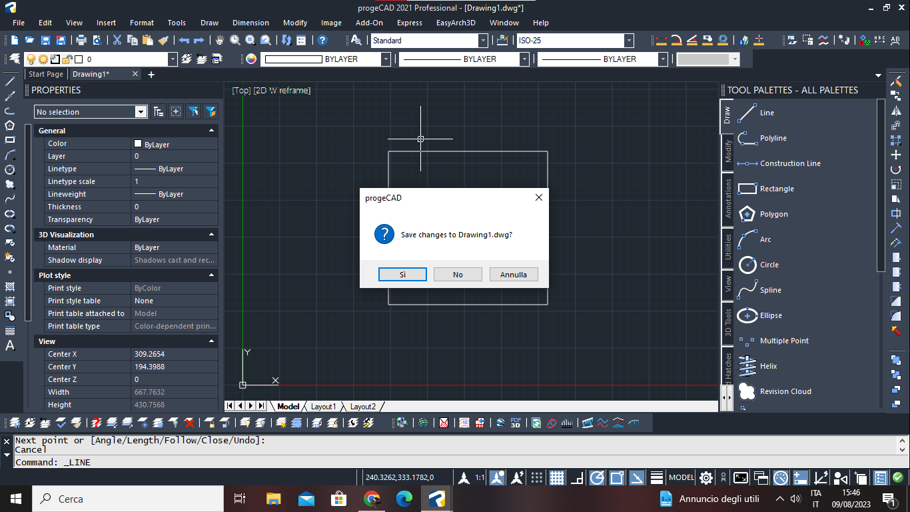
Task: Open Microsoft Edge from the taskbar
Action: click(404, 499)
